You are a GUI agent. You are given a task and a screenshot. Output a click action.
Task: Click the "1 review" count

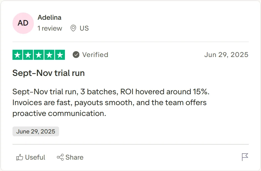pyautogui.click(x=50, y=28)
